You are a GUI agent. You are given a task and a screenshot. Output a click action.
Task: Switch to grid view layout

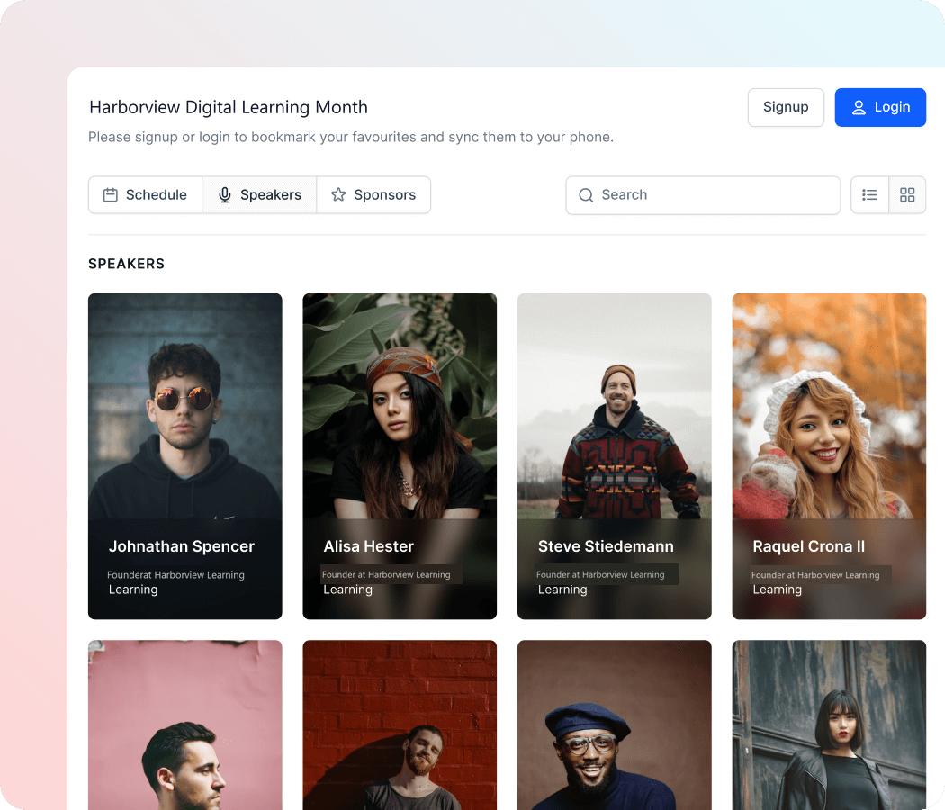coord(907,194)
